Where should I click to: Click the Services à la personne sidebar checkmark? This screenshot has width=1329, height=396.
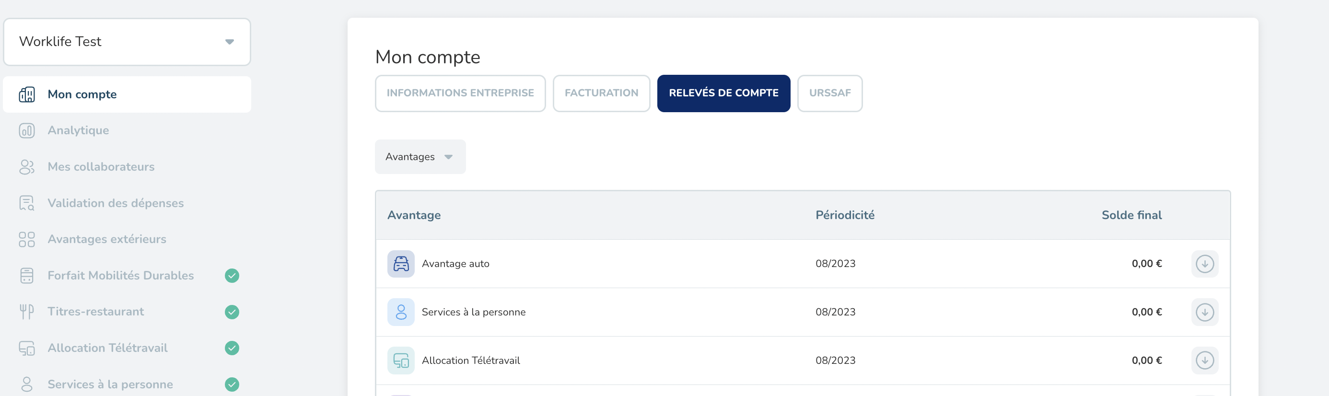[x=232, y=384]
